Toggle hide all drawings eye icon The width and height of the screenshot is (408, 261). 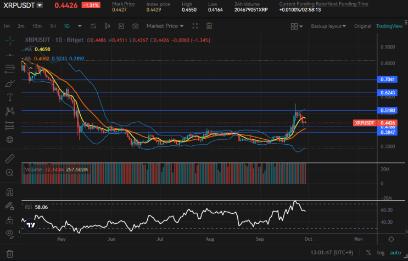pyautogui.click(x=10, y=233)
